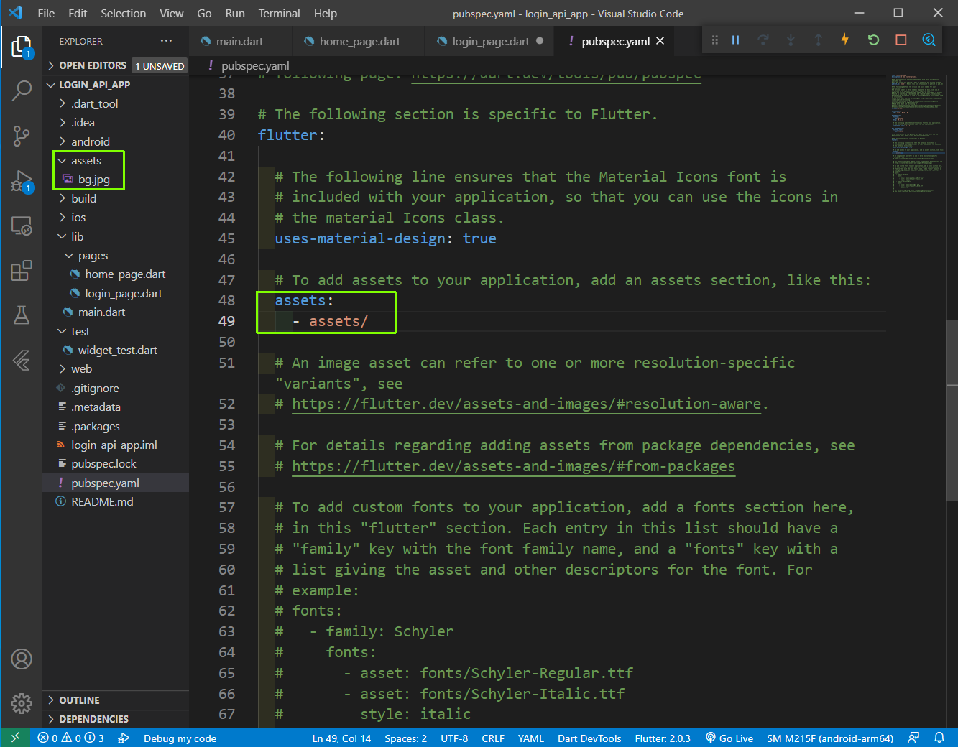
Task: Change encoding via UTF-8 indicator
Action: click(454, 738)
